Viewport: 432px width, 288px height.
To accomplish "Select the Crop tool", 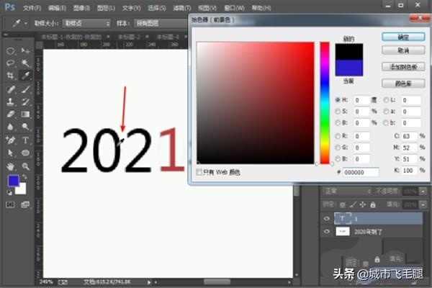I will (x=12, y=76).
